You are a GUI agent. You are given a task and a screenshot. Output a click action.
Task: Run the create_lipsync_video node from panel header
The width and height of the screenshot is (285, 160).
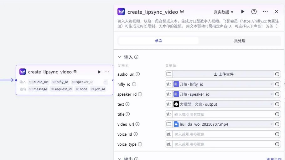point(243,12)
